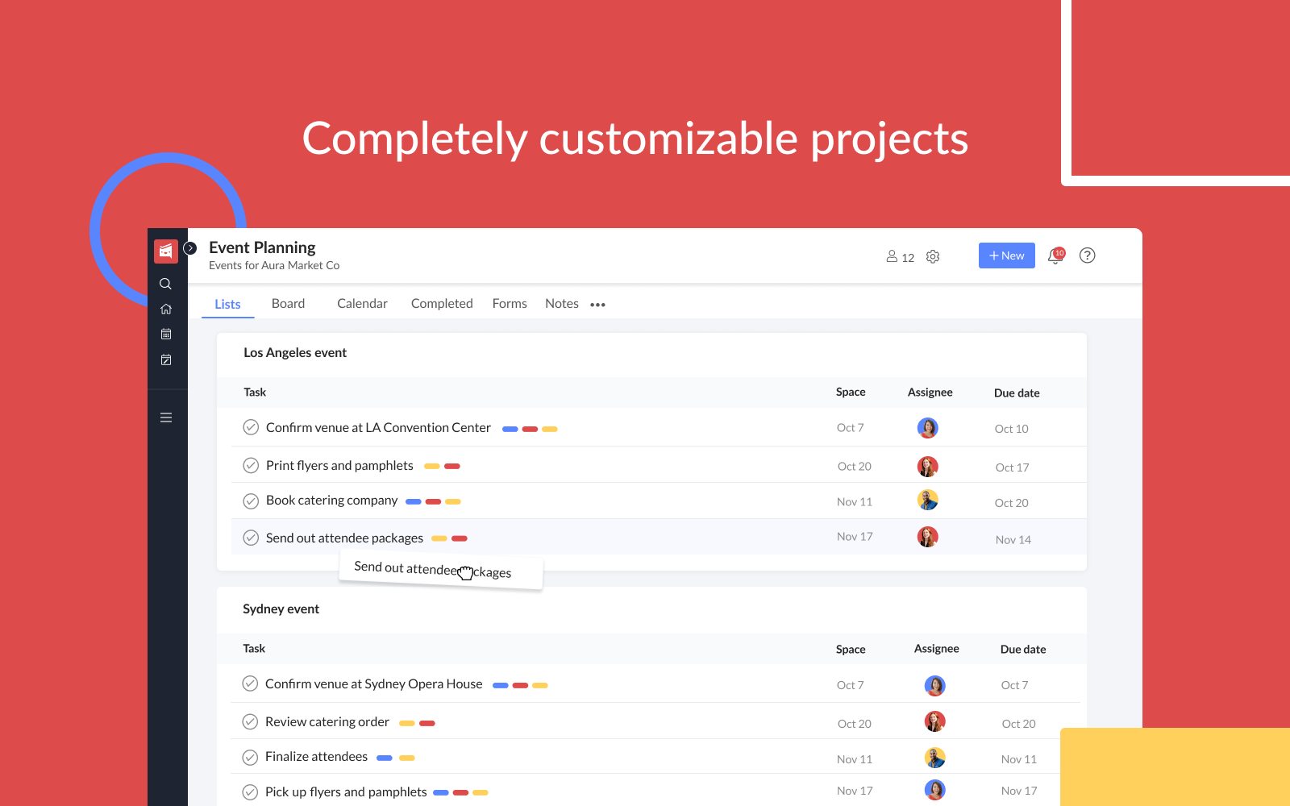This screenshot has height=806, width=1290.
Task: Expand the sidebar with the arrow button
Action: coord(190,248)
